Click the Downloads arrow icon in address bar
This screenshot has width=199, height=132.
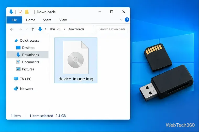point(40,29)
